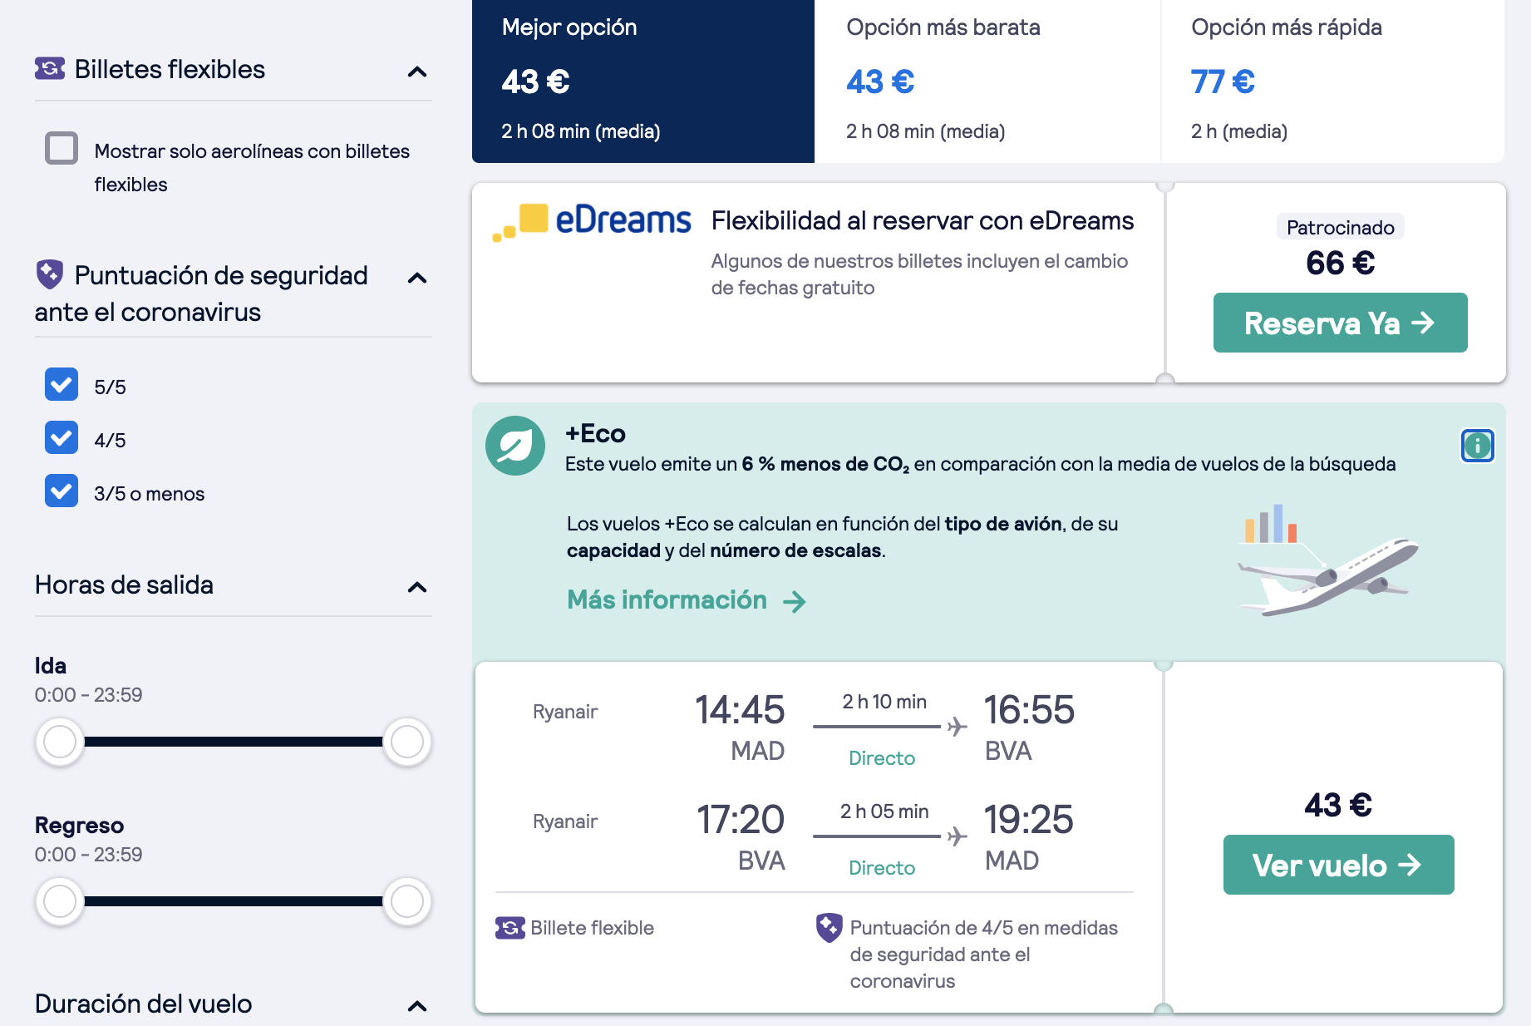The image size is (1531, 1026).
Task: Click the Ida right slider handle
Action: coord(407,742)
